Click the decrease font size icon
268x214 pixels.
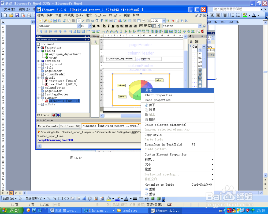tap(98, 26)
